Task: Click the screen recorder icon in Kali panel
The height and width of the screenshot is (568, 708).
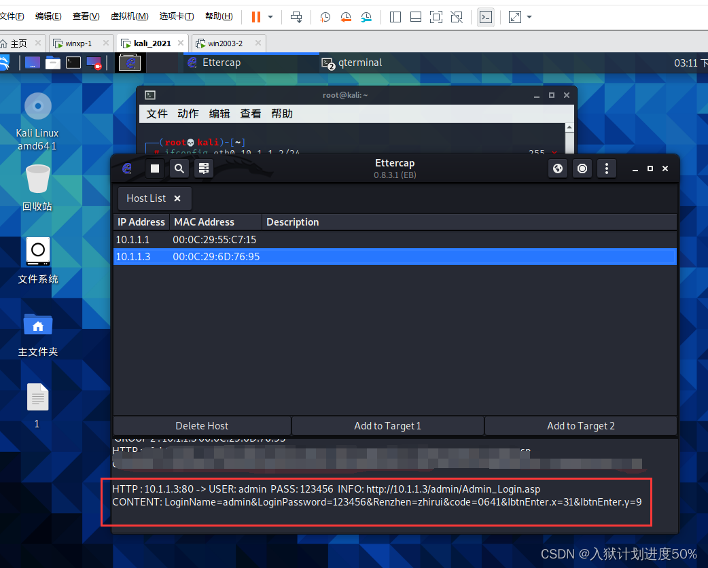Action: (x=94, y=63)
